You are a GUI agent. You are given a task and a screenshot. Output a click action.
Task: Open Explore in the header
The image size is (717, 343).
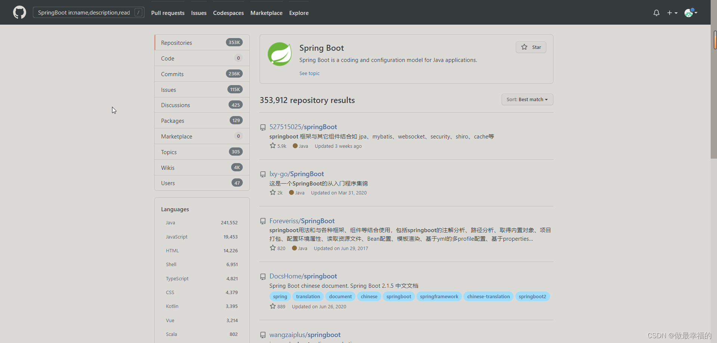(299, 13)
